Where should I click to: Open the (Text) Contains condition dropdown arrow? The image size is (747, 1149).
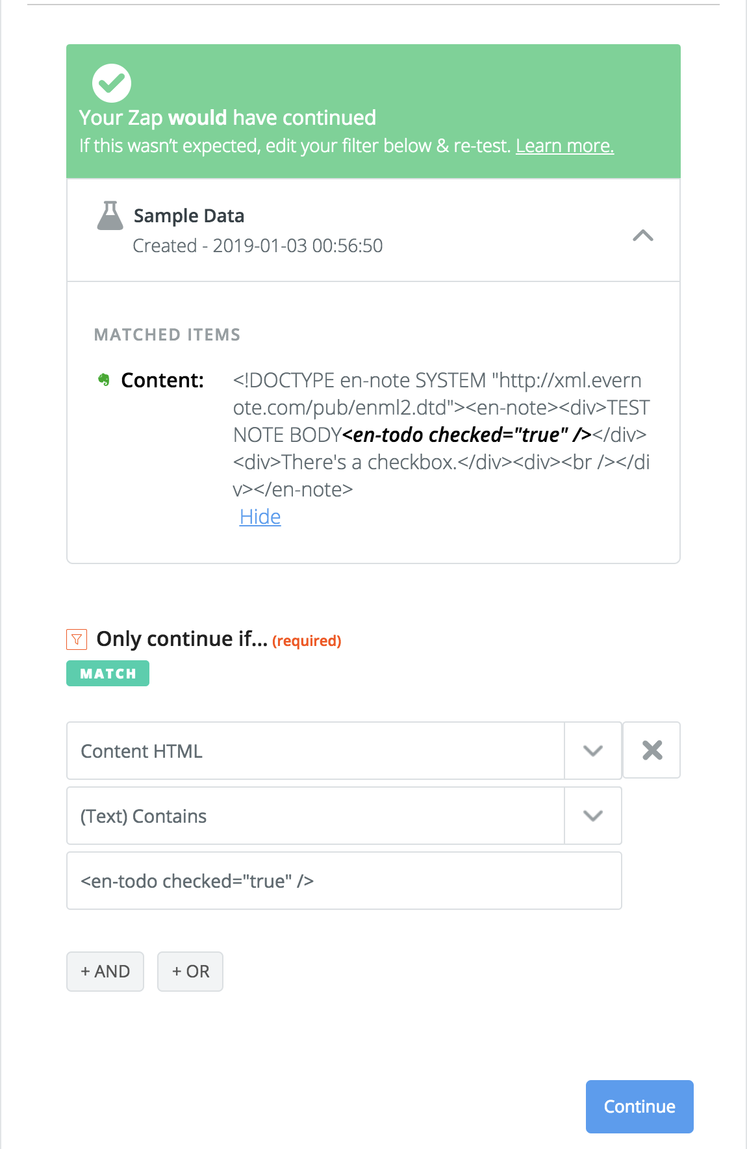[x=593, y=816]
